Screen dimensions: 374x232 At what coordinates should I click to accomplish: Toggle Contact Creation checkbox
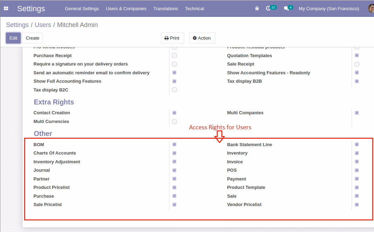(174, 112)
